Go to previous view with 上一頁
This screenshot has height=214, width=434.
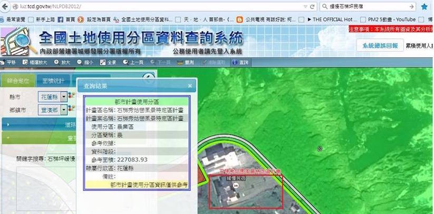pos(133,62)
